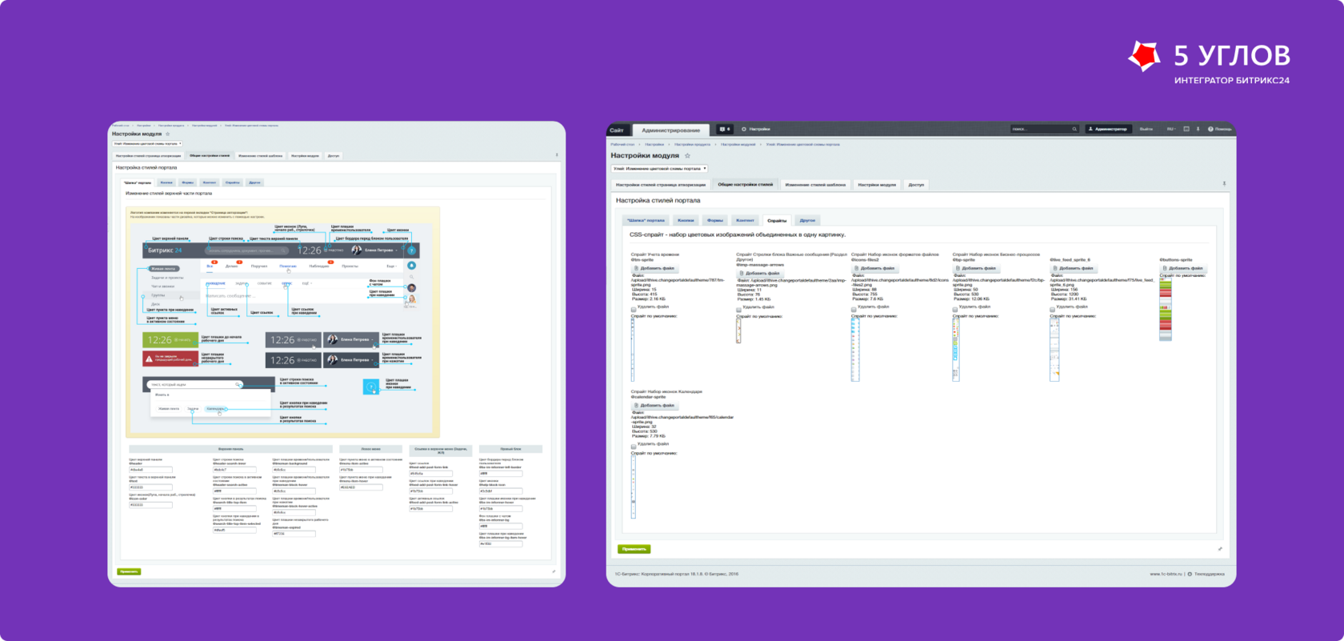
Task: Check Удалить файл for tm-sprite
Action: tap(634, 308)
